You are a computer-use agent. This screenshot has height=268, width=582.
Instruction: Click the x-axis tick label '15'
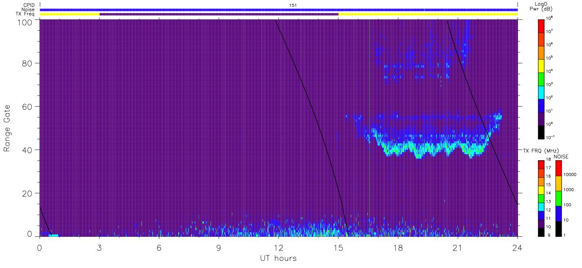tap(338, 247)
